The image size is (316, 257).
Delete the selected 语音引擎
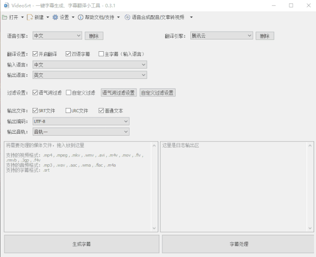click(x=94, y=36)
